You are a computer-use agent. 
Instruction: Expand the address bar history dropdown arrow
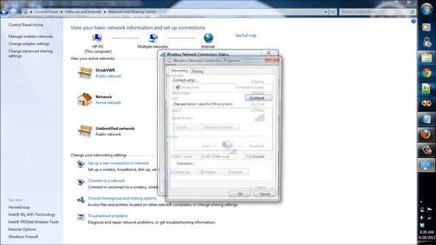click(326, 12)
